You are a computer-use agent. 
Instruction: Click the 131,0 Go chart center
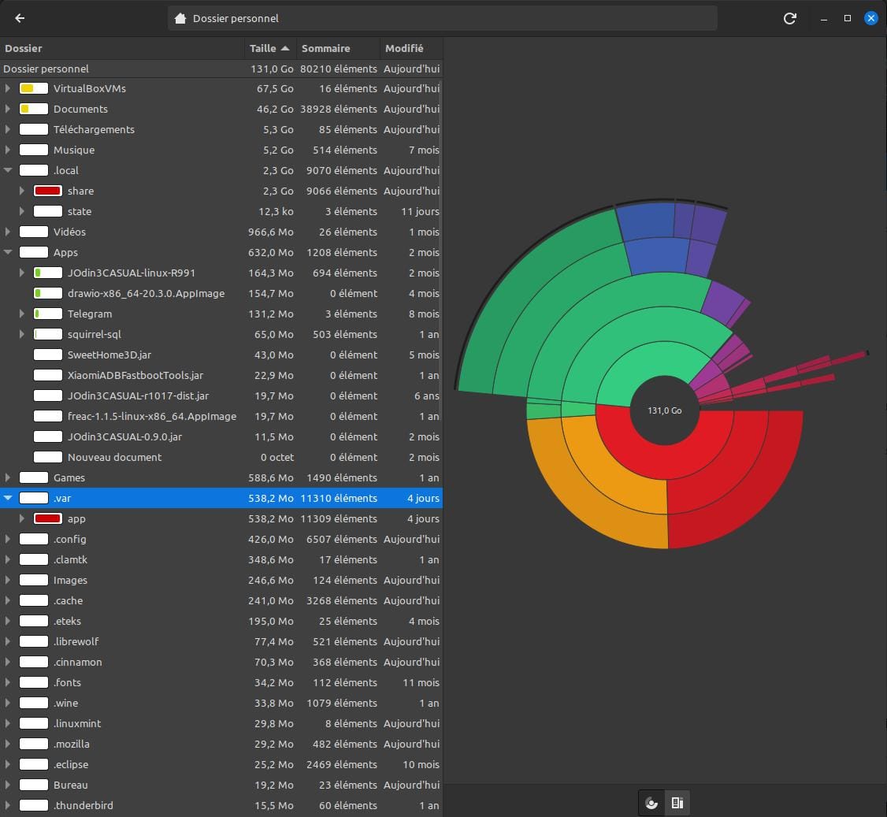click(665, 410)
